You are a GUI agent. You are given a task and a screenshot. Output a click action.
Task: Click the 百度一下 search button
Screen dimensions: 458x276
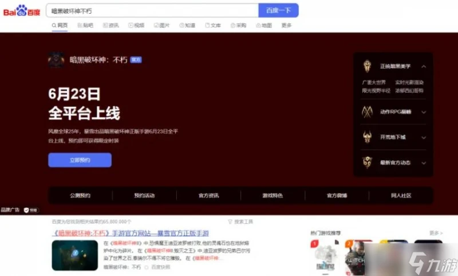point(278,10)
